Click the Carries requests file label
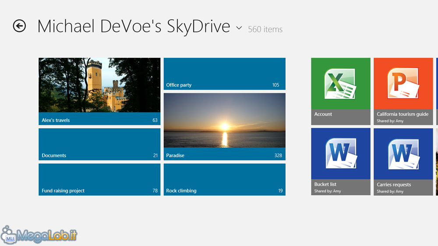Image resolution: width=438 pixels, height=246 pixels. [394, 185]
